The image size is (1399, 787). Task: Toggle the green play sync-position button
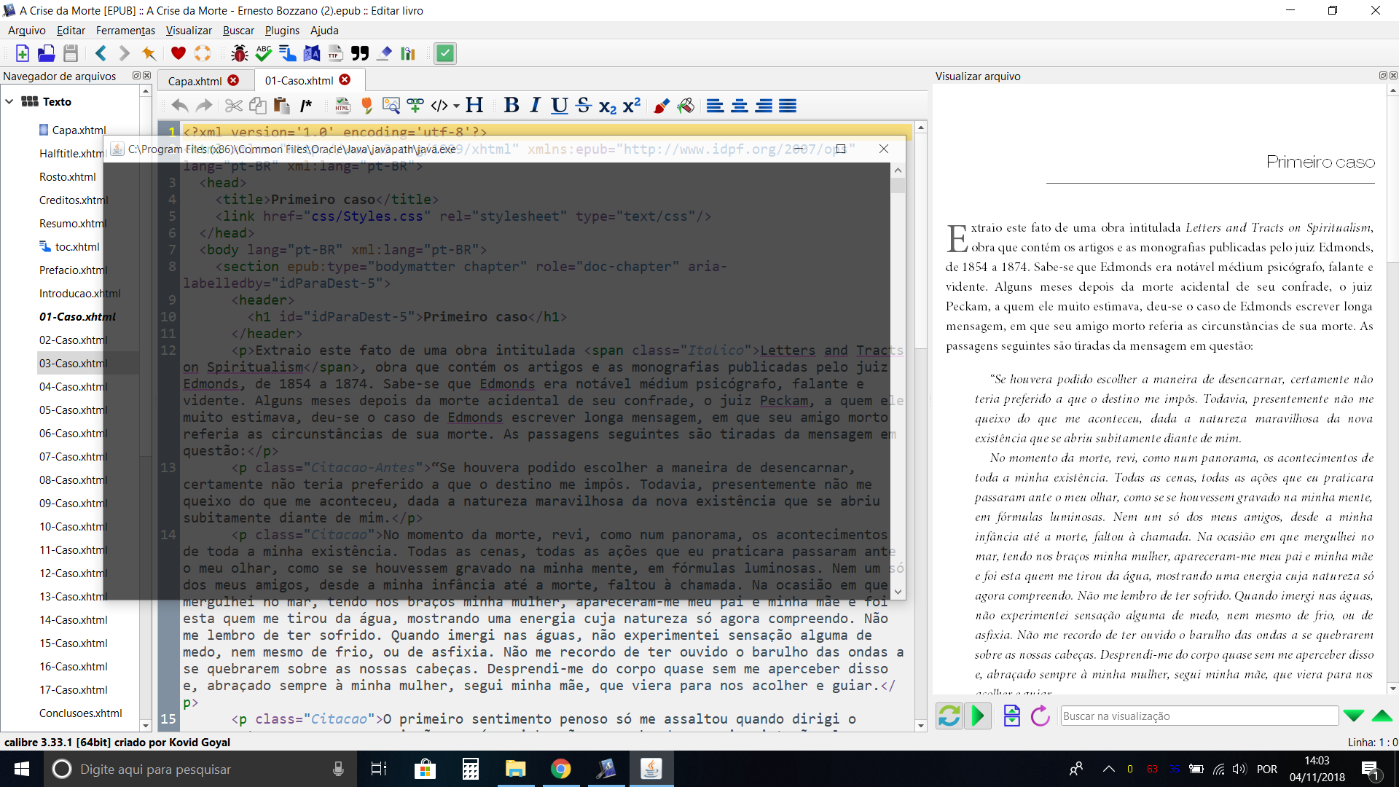click(978, 716)
